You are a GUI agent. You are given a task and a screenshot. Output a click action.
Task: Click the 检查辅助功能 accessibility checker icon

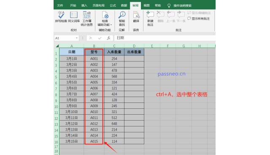[x=105, y=15]
